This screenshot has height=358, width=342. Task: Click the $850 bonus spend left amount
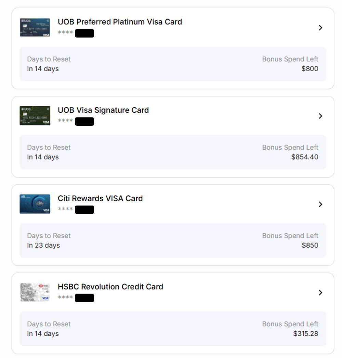click(x=310, y=245)
